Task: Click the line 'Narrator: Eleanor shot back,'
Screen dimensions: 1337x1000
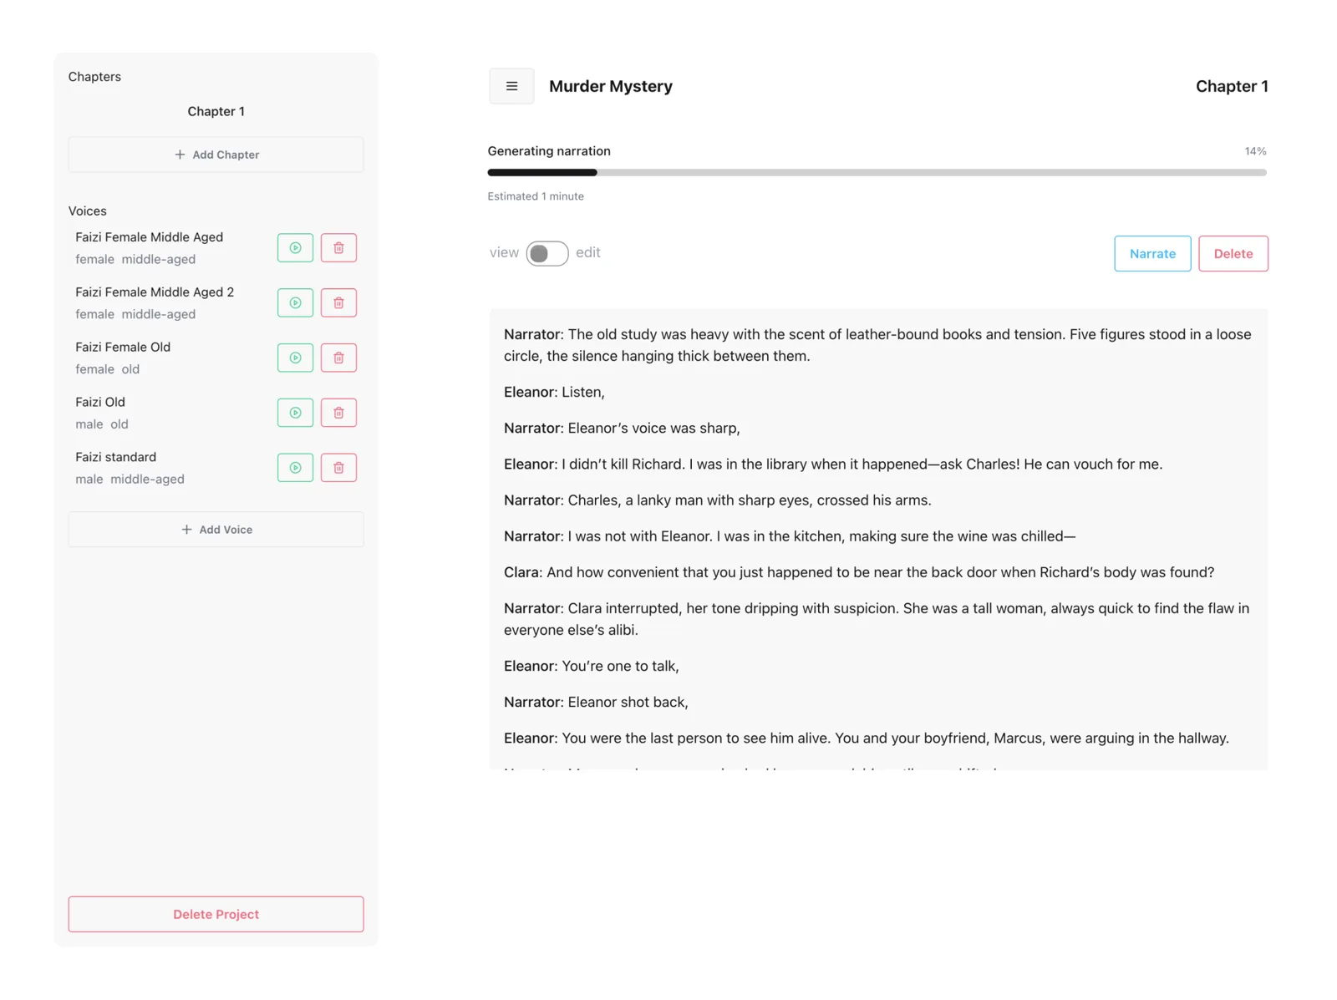Action: click(596, 702)
